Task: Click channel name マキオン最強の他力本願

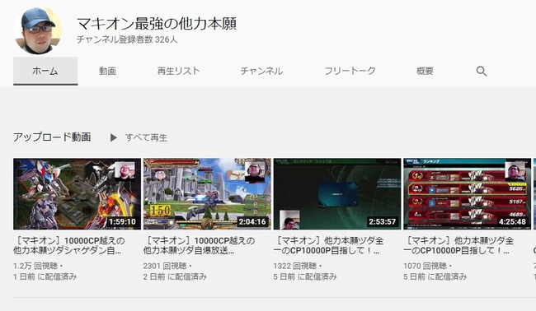Action: pos(157,24)
